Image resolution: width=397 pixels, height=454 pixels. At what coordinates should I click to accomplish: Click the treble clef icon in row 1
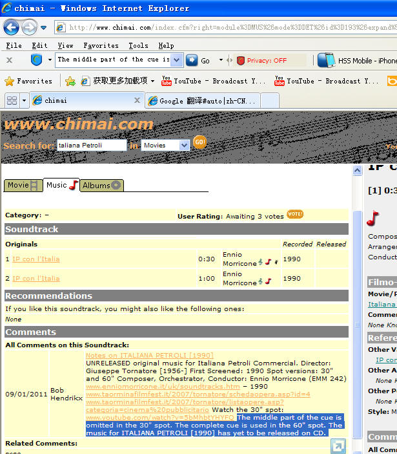(261, 262)
